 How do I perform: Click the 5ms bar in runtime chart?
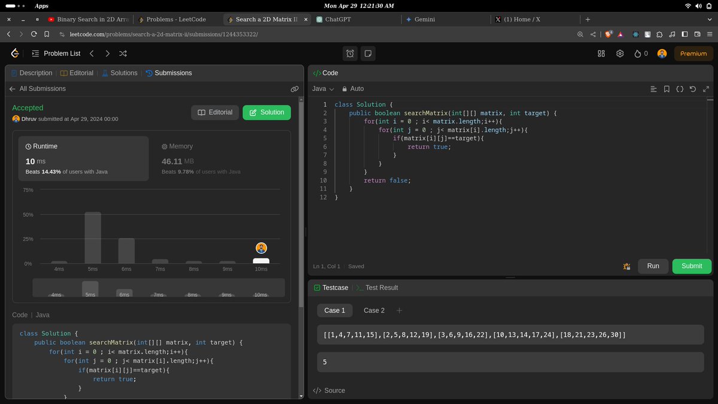(93, 238)
